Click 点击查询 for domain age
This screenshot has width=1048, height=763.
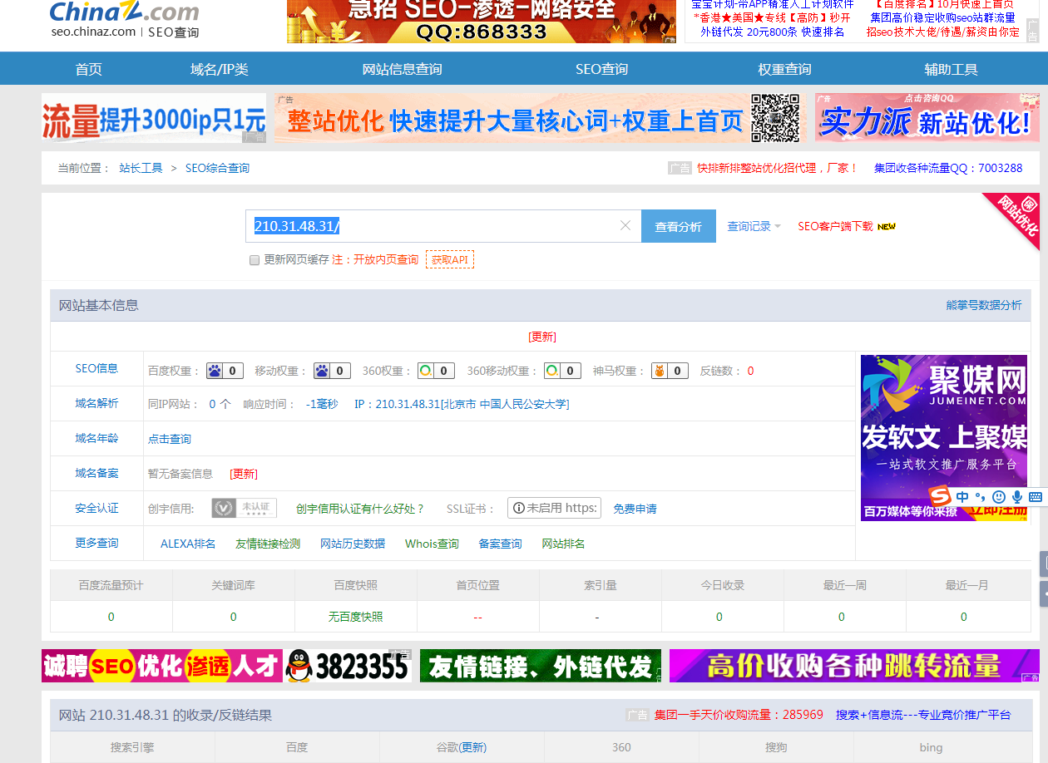point(170,439)
